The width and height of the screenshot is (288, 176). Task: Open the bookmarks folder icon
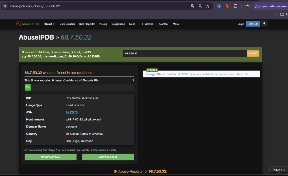(x=282, y=15)
